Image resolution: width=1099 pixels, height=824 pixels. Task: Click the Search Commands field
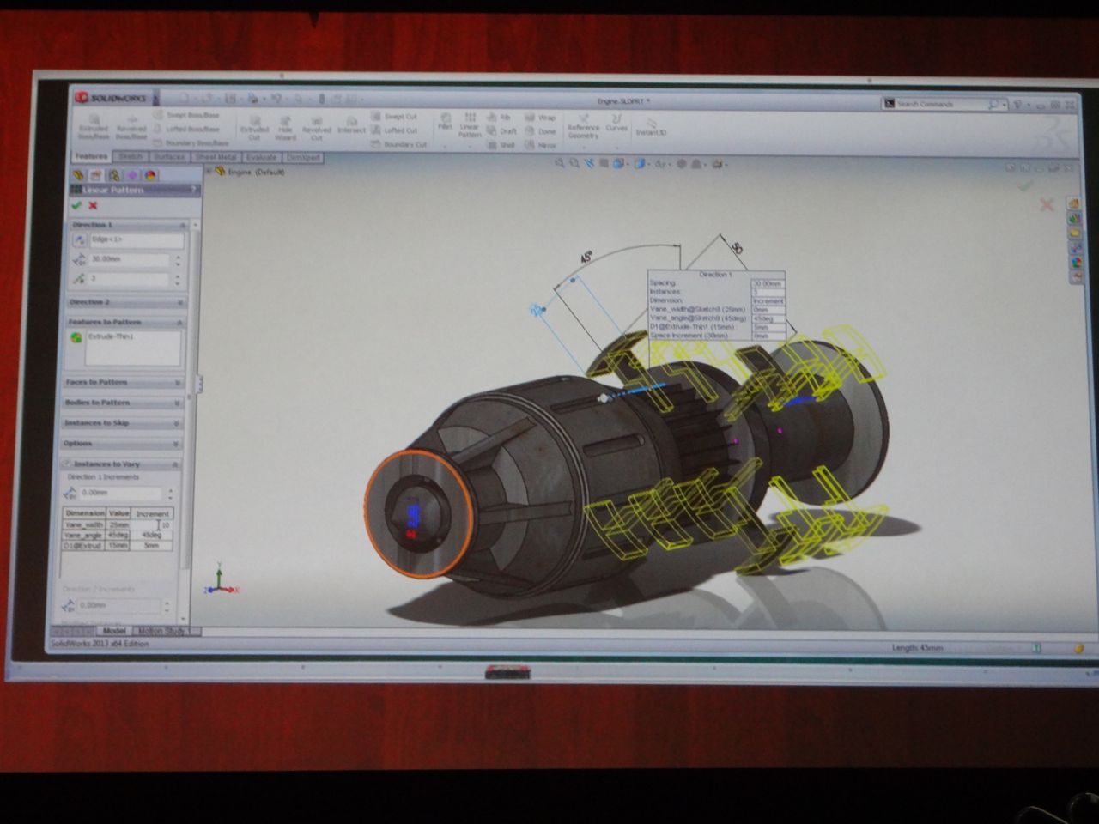(x=940, y=104)
